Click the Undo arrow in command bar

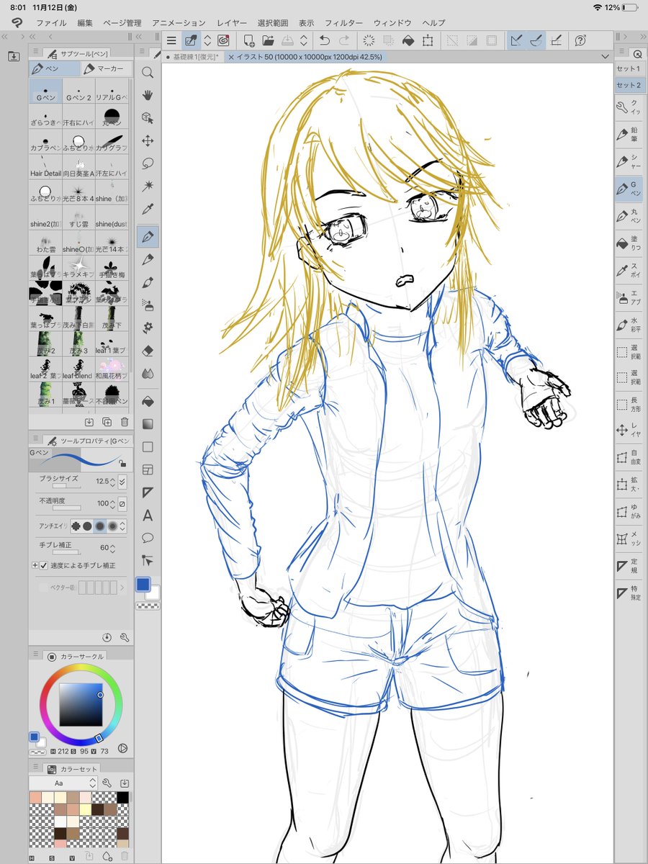325,41
